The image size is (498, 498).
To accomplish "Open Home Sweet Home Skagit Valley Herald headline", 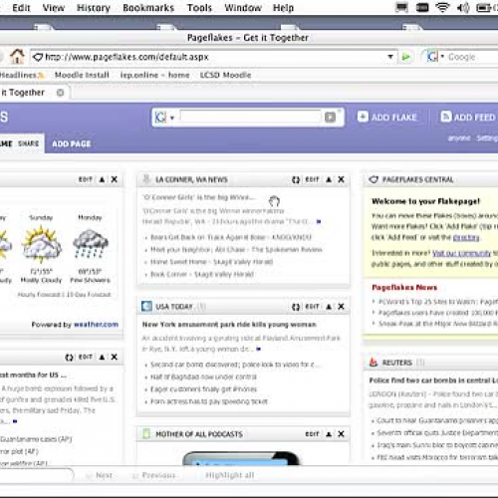I will tap(211, 262).
